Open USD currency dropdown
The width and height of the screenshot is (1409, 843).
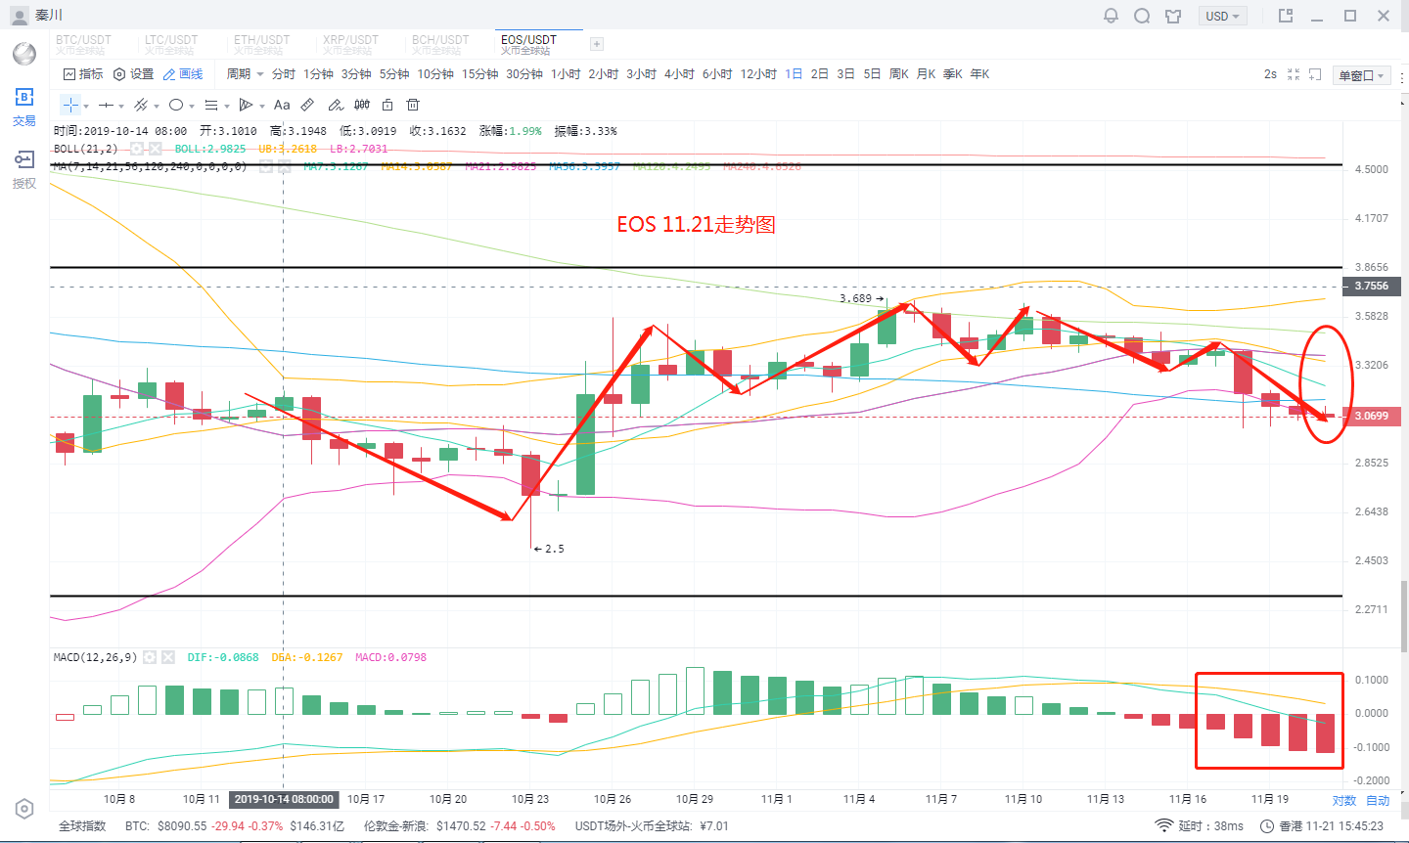pyautogui.click(x=1223, y=16)
